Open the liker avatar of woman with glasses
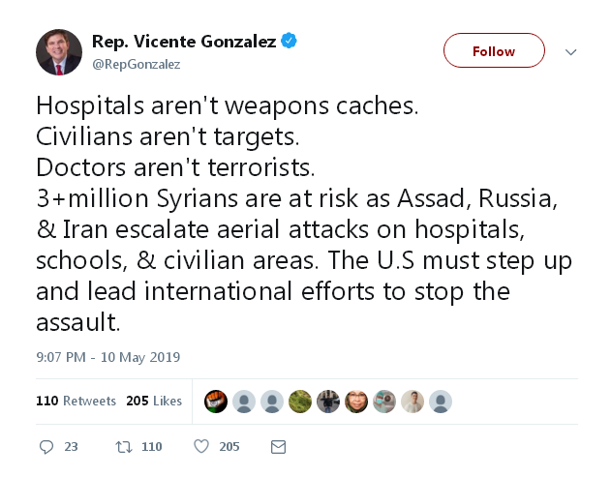The image size is (611, 477). [x=356, y=402]
